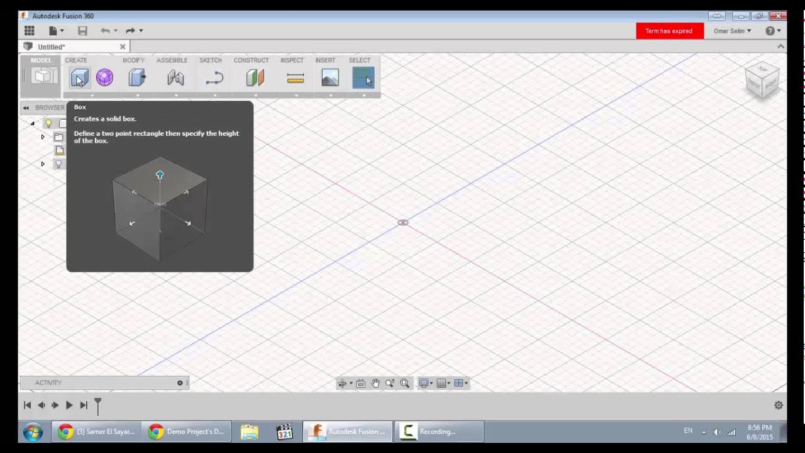This screenshot has height=453, width=805.
Task: Jump to timeline end
Action: point(84,405)
